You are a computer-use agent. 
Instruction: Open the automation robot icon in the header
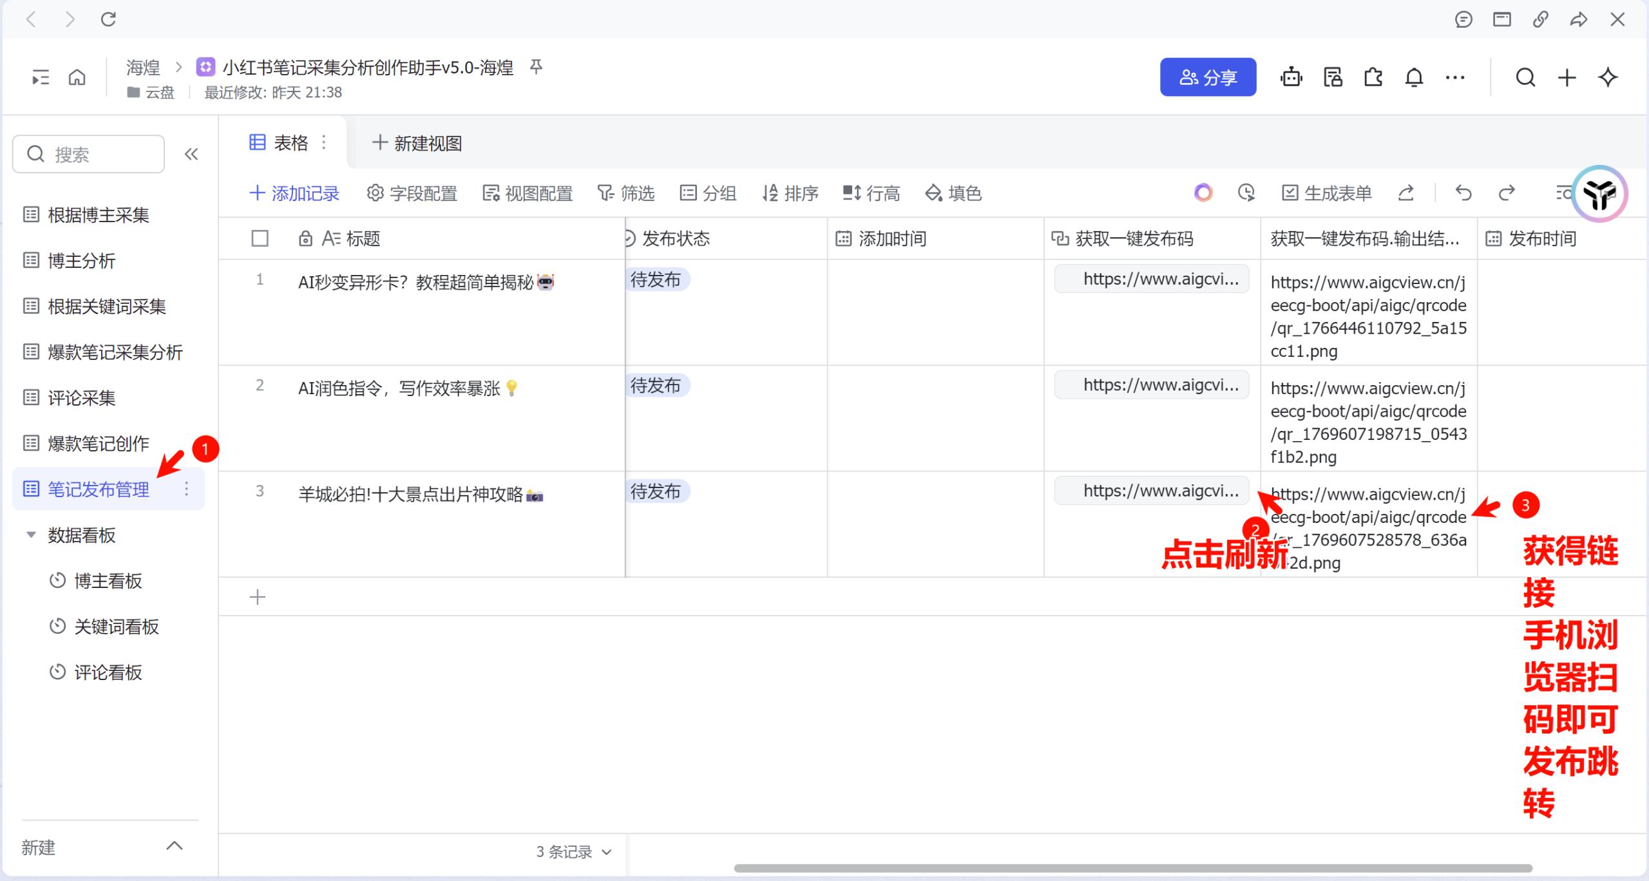click(x=1291, y=77)
